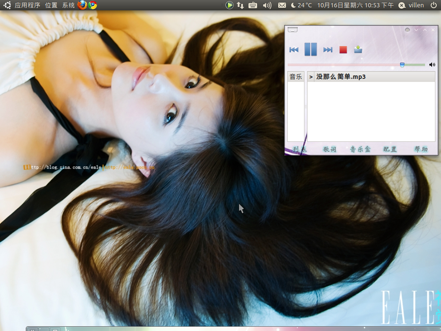Close the music player window

click(433, 30)
